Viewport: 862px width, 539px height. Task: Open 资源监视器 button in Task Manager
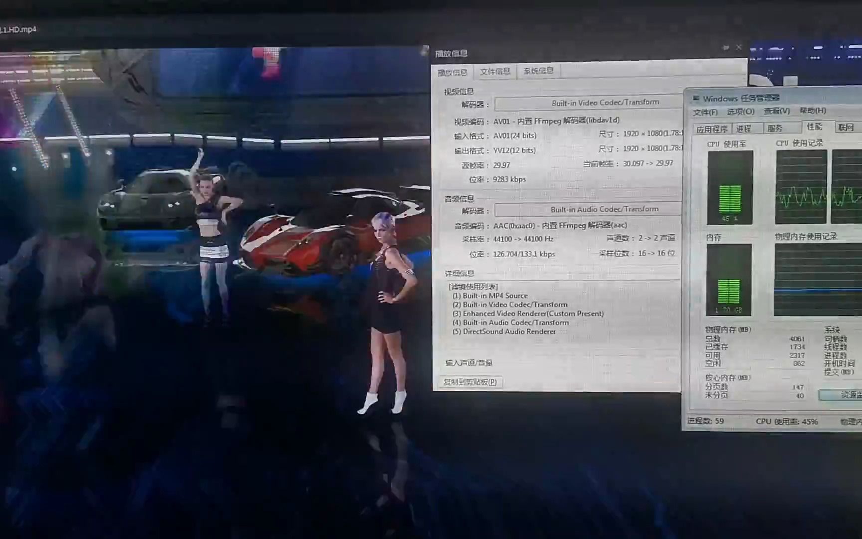click(x=841, y=395)
